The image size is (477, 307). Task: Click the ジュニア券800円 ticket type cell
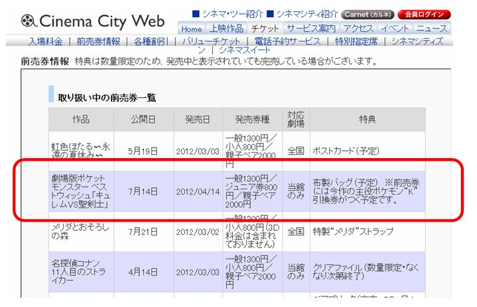pos(253,191)
